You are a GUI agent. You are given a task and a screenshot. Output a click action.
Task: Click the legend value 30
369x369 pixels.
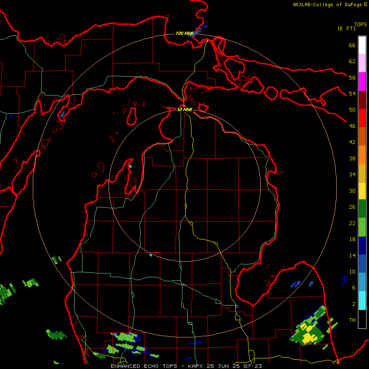click(352, 191)
